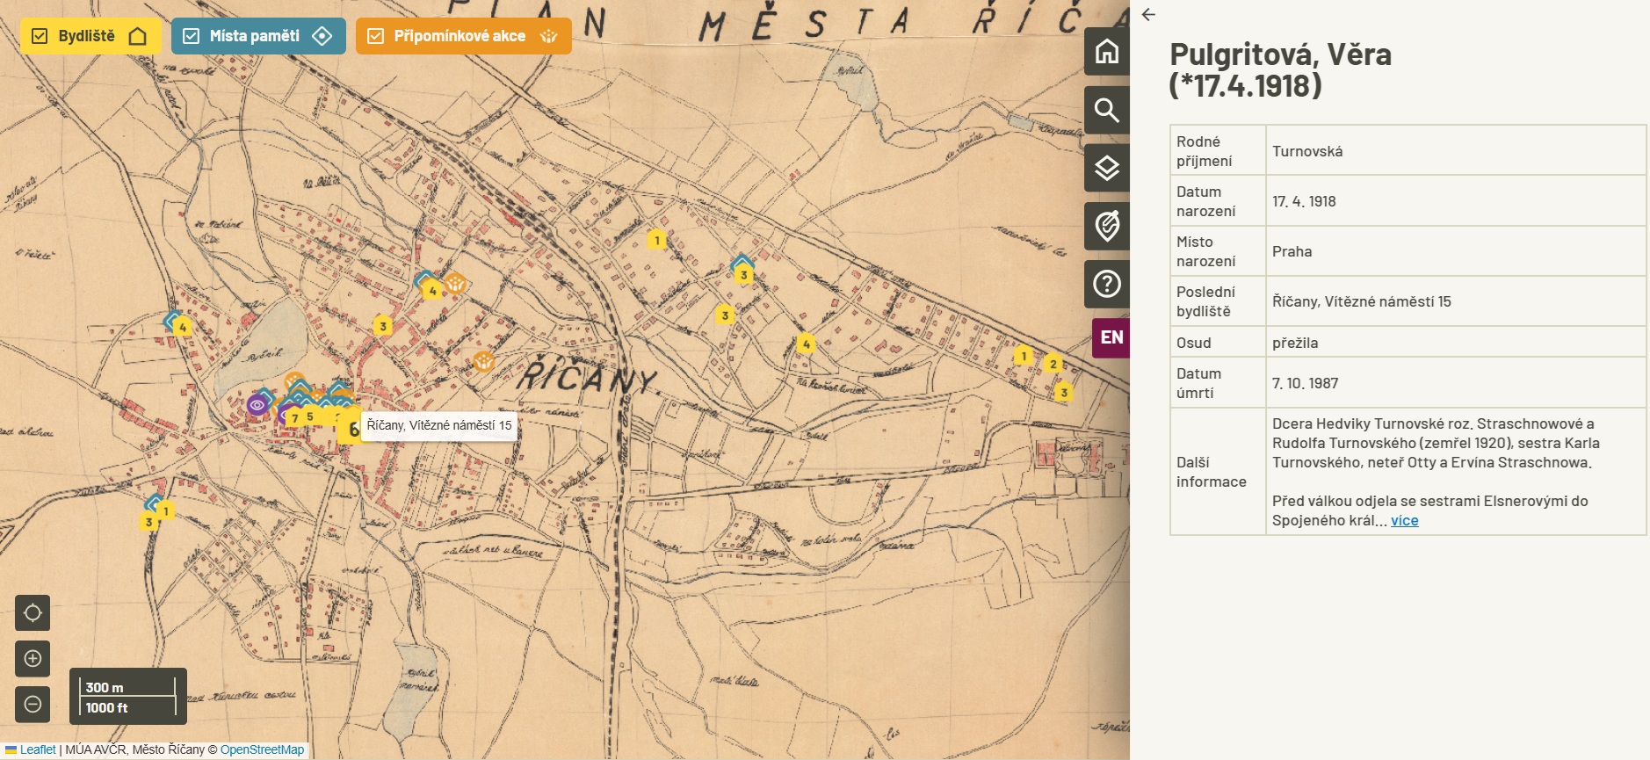
Task: Click the purple eye marker on the map
Action: coord(257,404)
